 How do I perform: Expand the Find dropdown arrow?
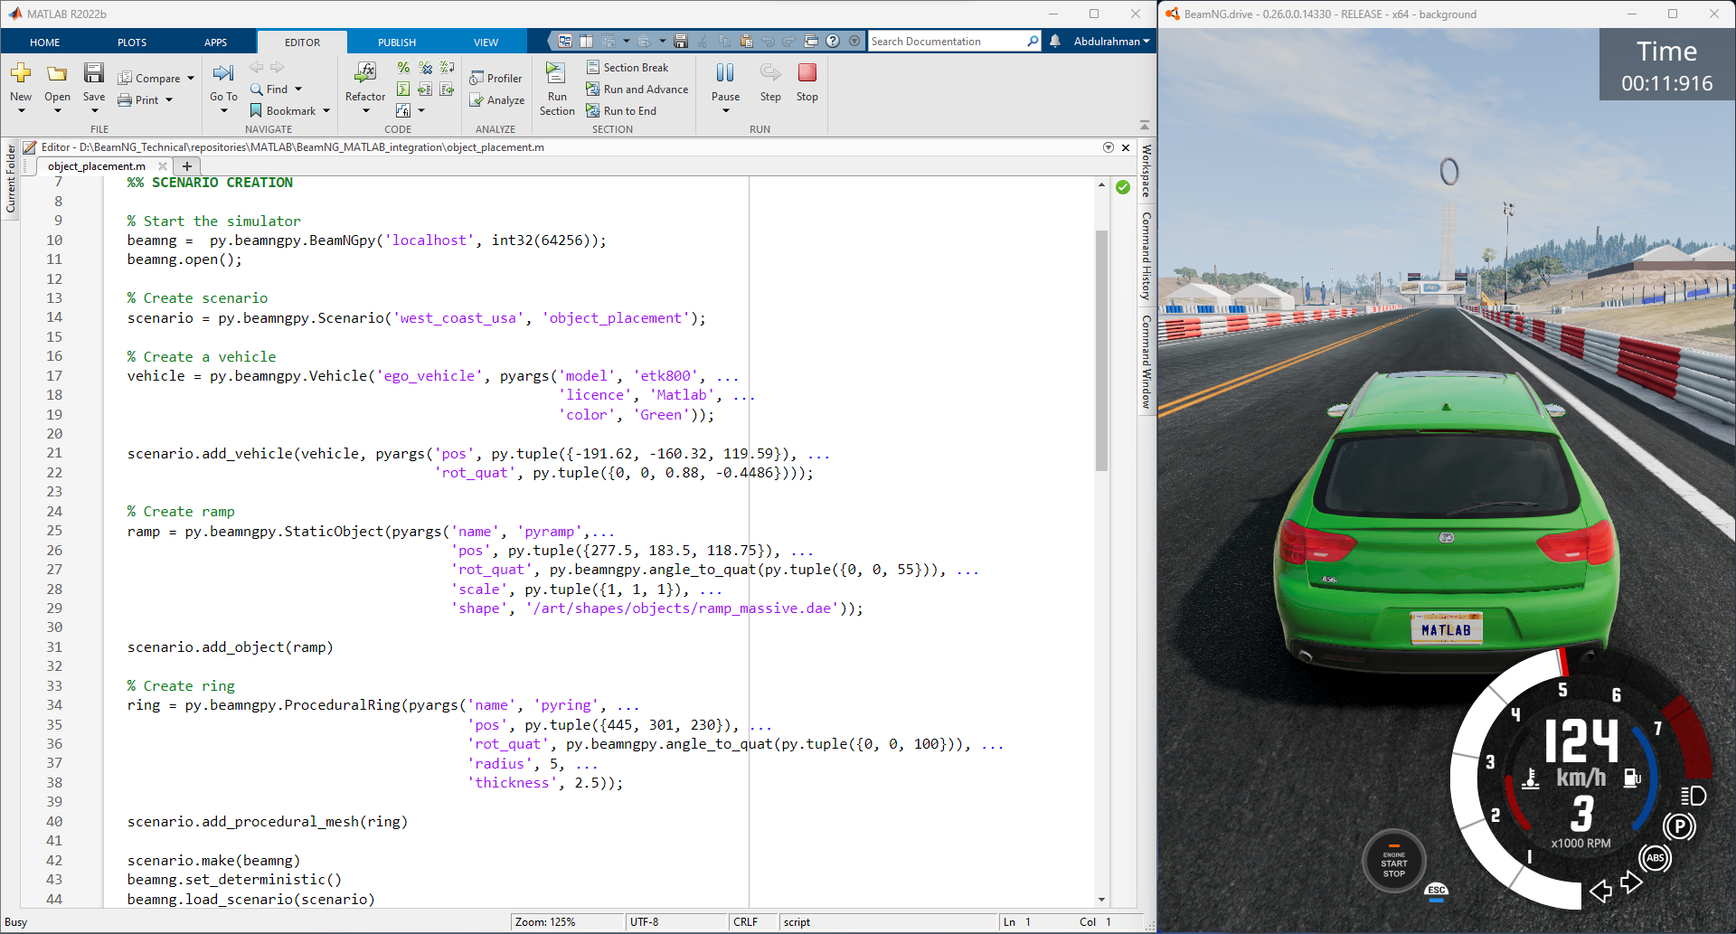coord(298,90)
